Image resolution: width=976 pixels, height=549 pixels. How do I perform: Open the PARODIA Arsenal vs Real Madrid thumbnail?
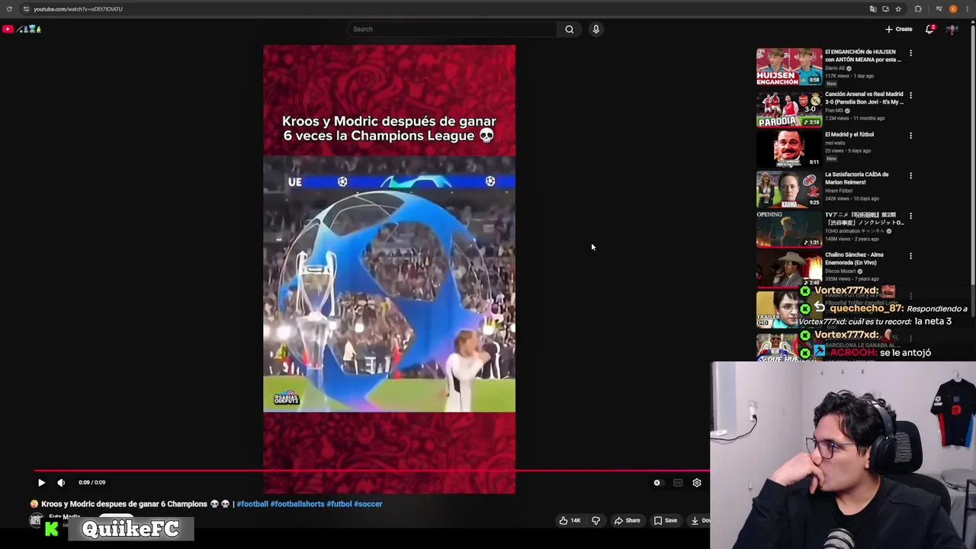789,108
